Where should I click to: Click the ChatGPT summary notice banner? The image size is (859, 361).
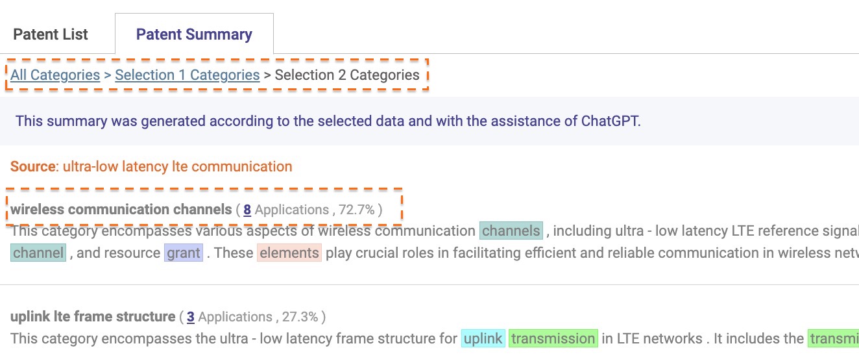(x=429, y=121)
